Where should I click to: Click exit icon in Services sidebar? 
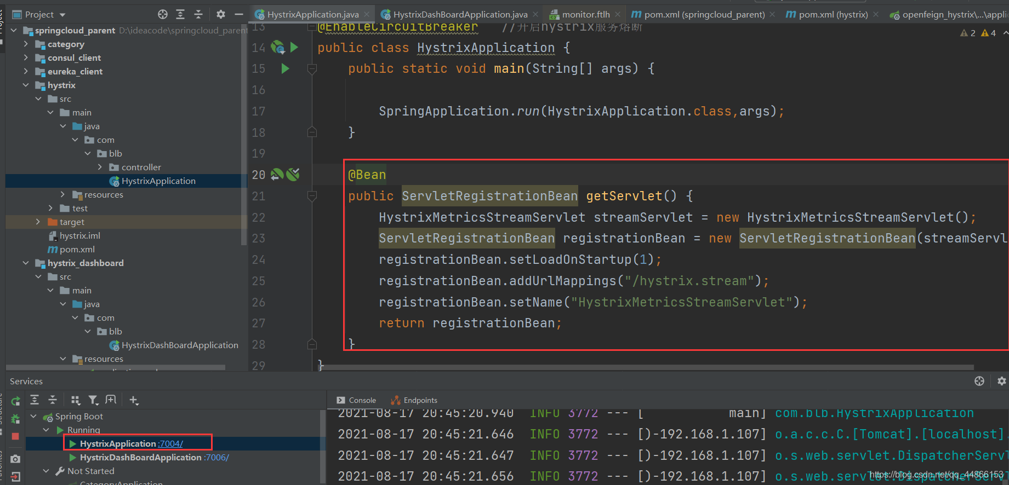point(15,477)
